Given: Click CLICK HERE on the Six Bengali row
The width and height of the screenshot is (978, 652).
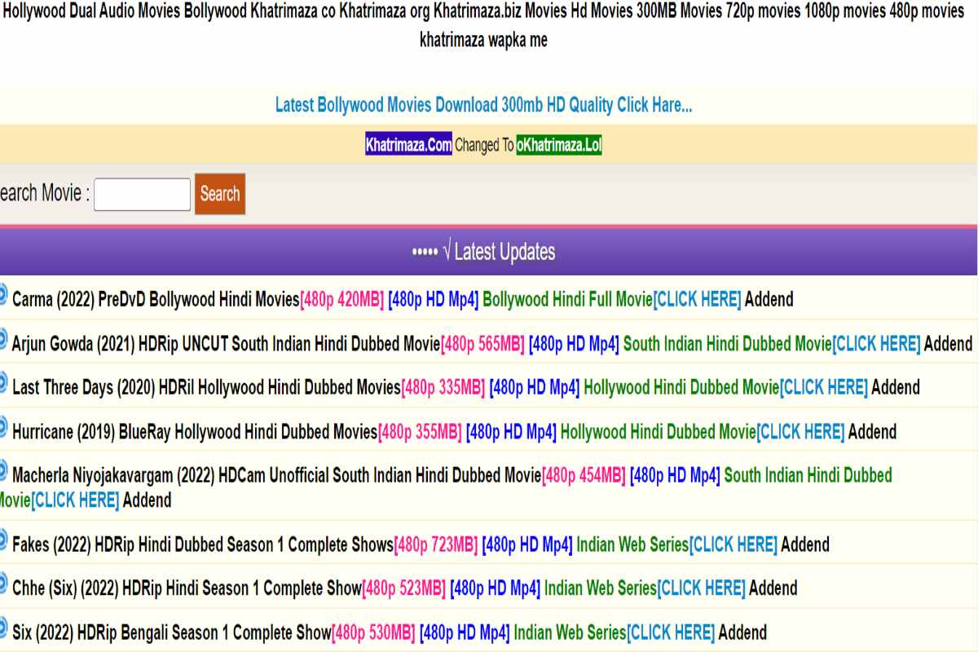Looking at the screenshot, I should coord(671,632).
